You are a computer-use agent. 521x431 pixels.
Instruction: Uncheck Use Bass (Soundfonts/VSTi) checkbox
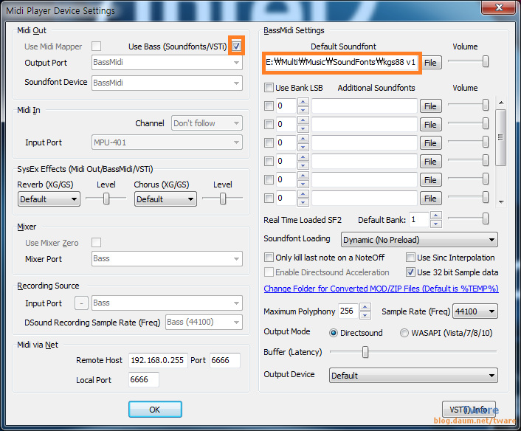[x=237, y=46]
